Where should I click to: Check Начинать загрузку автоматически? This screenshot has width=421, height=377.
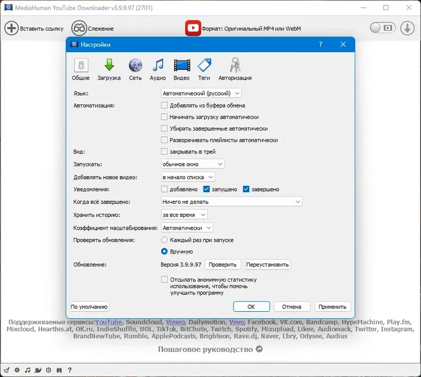tap(164, 116)
